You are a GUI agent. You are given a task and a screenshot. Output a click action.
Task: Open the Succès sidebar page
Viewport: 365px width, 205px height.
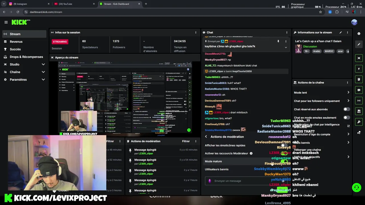(x=24, y=49)
